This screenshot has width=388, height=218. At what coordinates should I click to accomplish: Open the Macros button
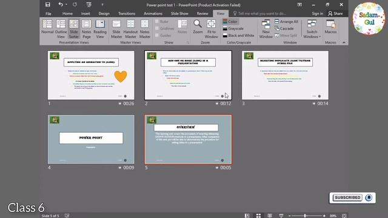[330, 27]
